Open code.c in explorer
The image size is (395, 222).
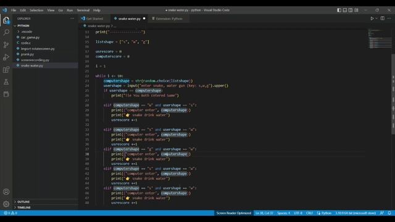[x=26, y=43]
